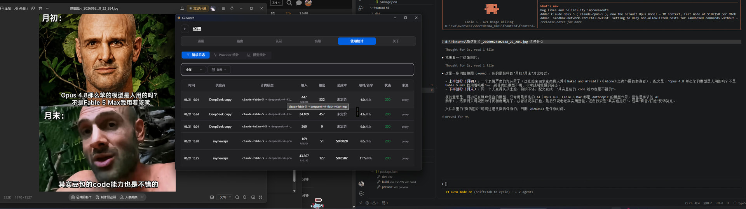Select the 请求日志 sub-tab

[195, 55]
